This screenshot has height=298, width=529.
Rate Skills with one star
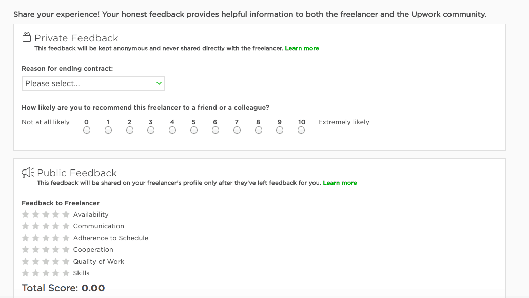point(25,273)
